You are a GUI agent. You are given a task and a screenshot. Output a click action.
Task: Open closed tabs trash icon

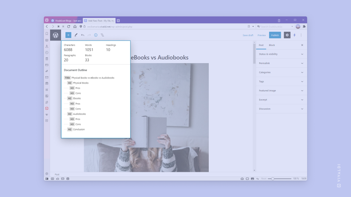pos(279,20)
